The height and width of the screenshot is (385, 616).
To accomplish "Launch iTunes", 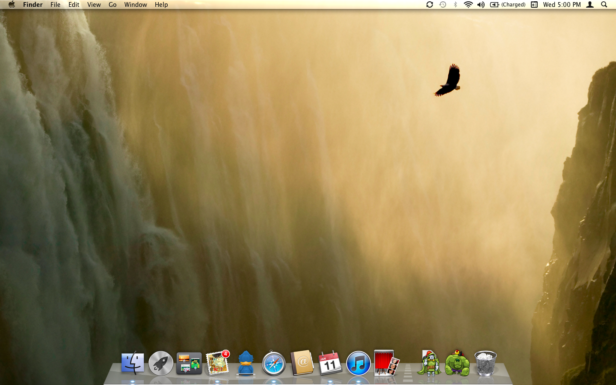I will pos(358,363).
